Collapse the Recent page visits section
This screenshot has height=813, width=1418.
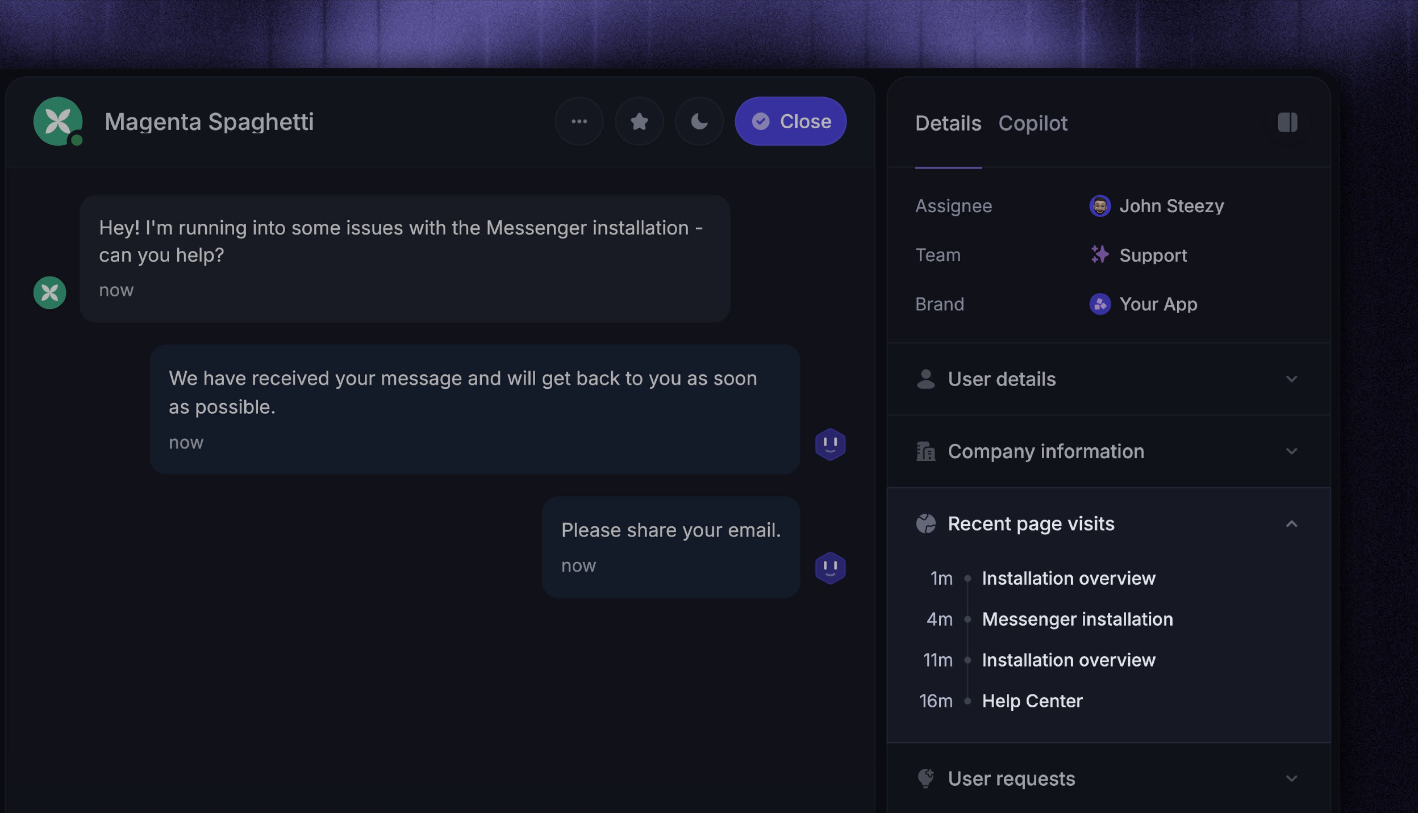tap(1291, 524)
